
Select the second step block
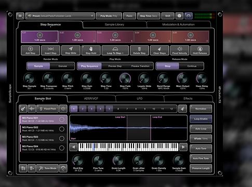(77, 37)
